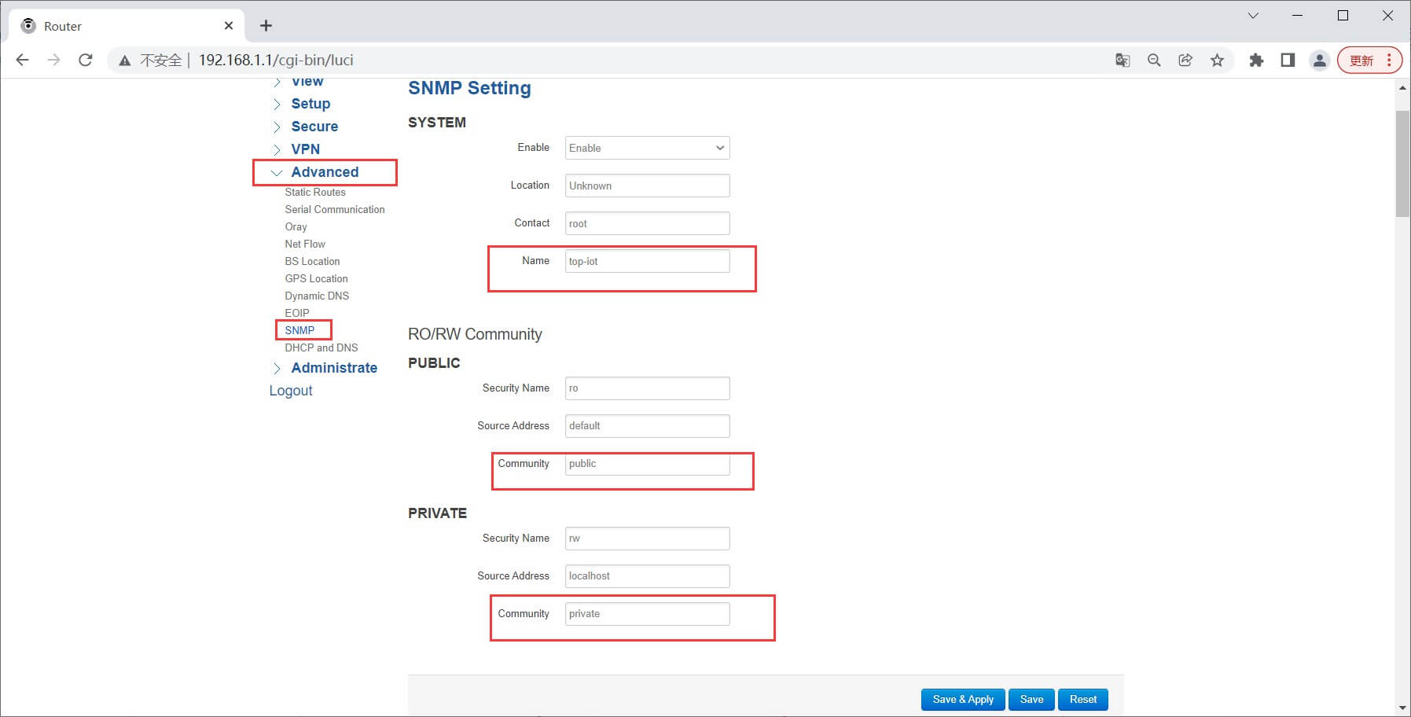Go to the Oray page
The height and width of the screenshot is (717, 1411).
296,227
